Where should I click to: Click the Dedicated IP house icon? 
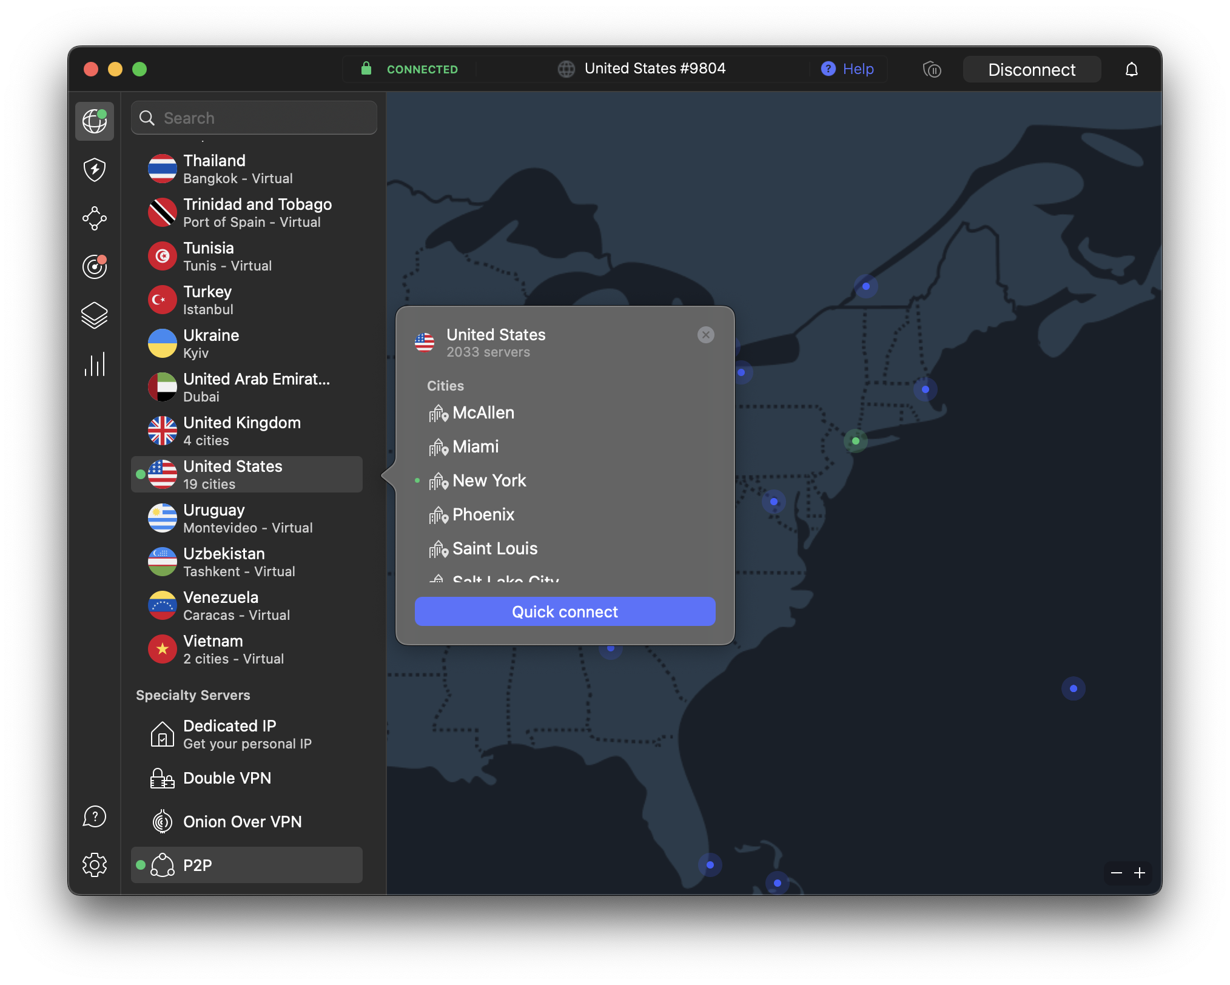[x=163, y=734]
